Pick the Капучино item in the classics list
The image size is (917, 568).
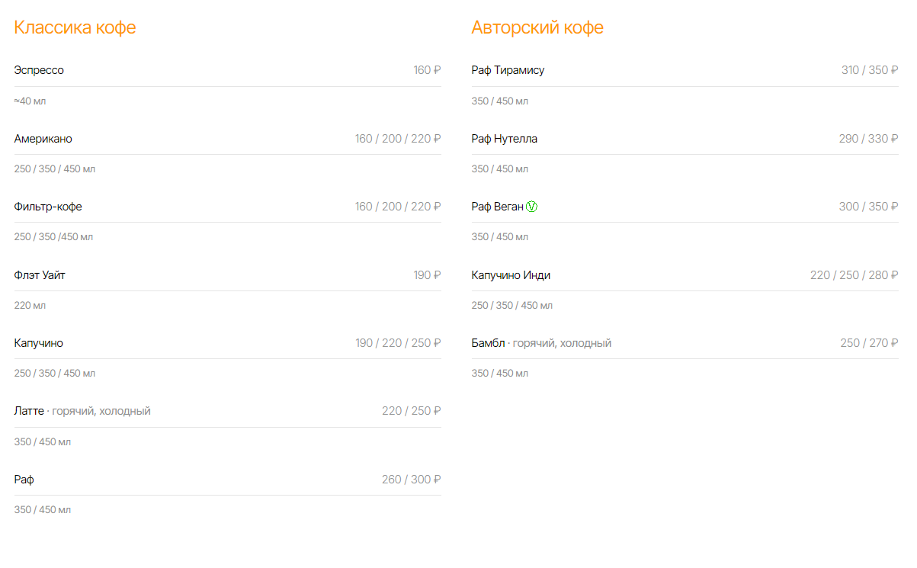coord(39,343)
